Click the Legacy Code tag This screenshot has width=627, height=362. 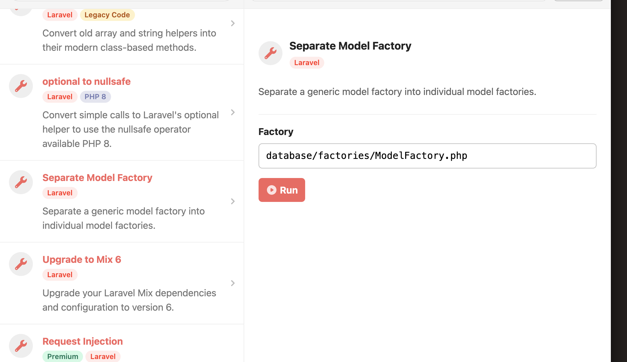click(107, 15)
